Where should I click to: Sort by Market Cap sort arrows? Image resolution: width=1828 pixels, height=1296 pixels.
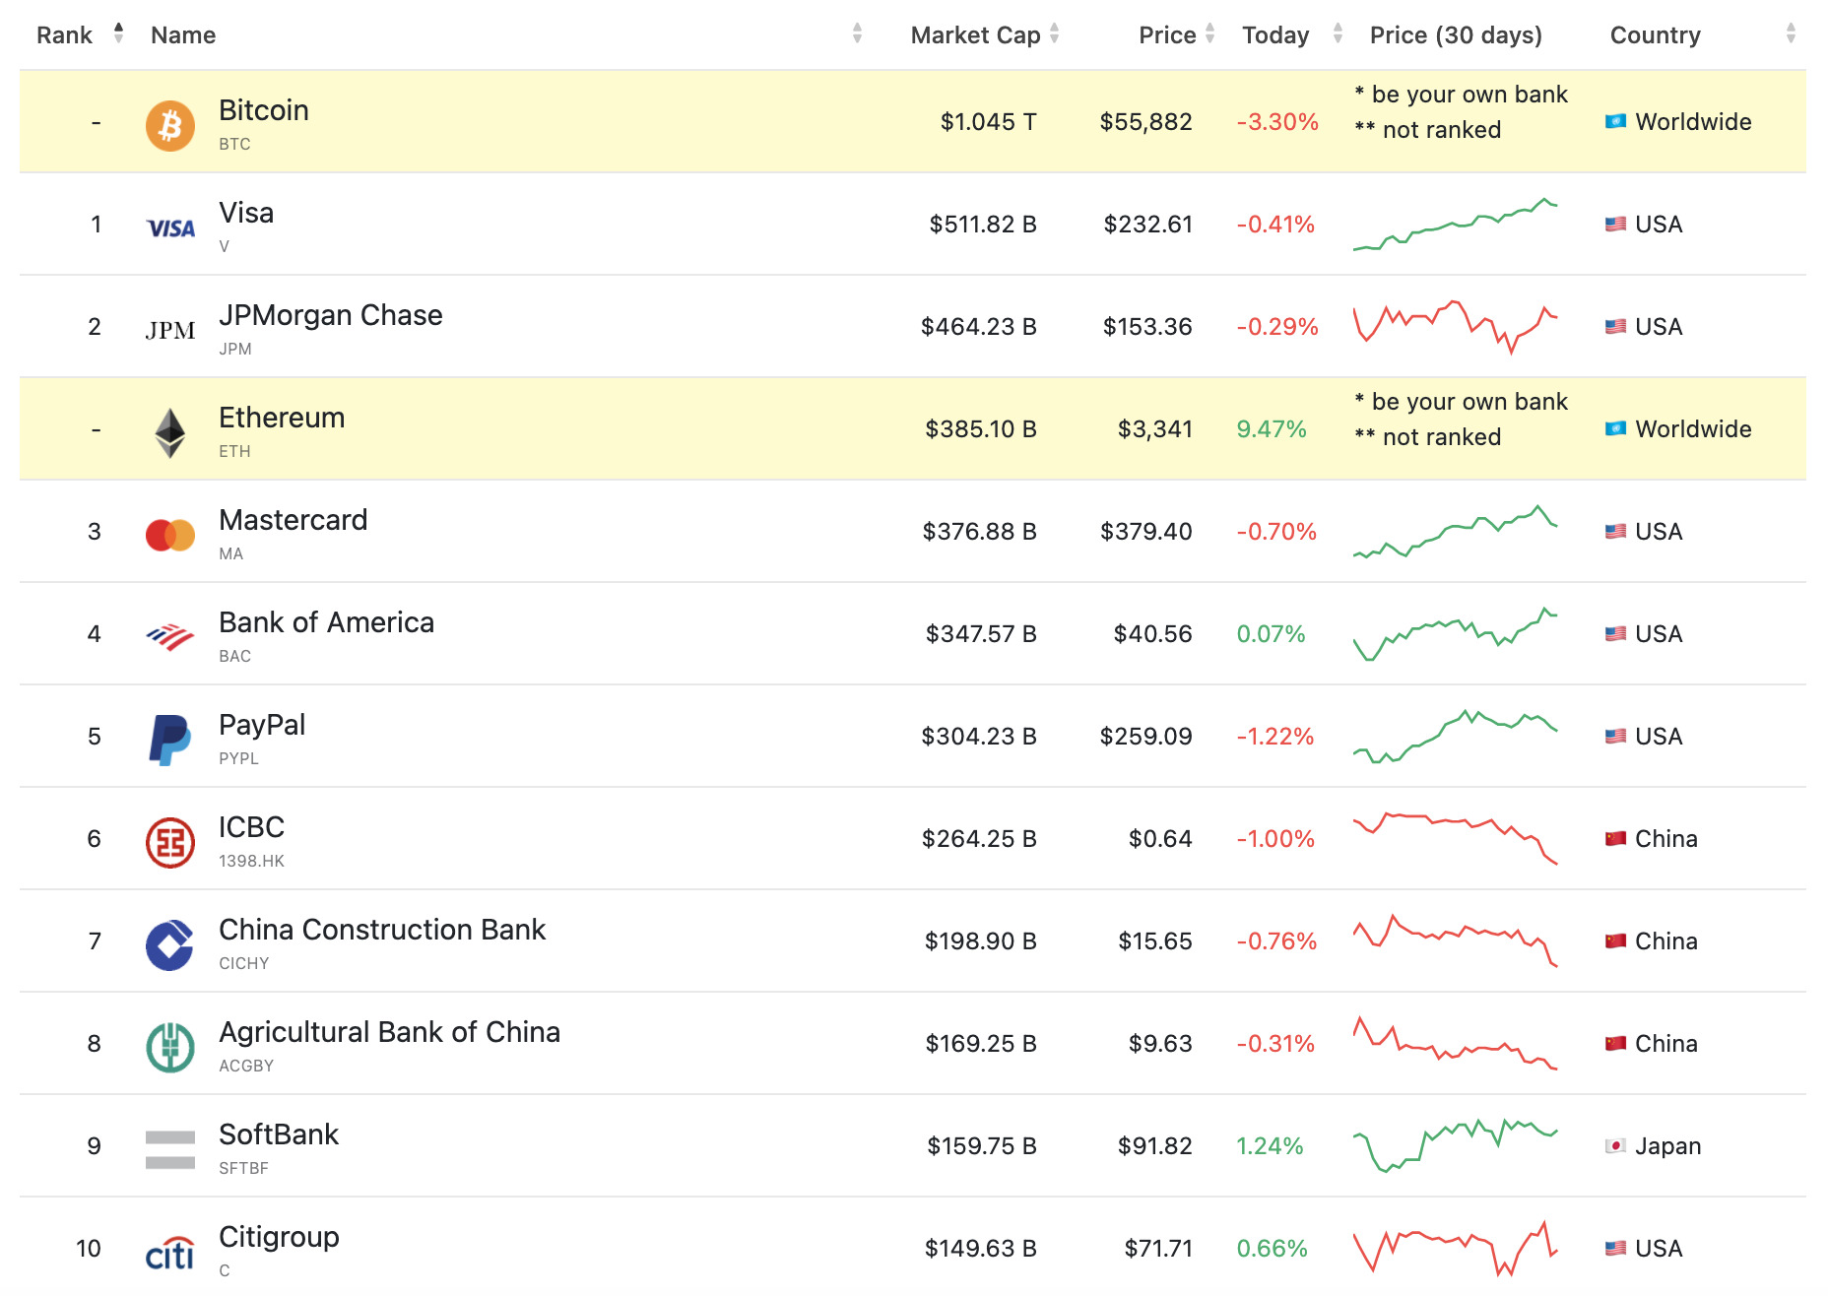point(1054,33)
